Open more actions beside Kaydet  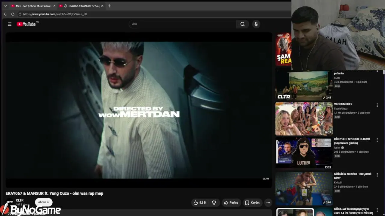268,203
